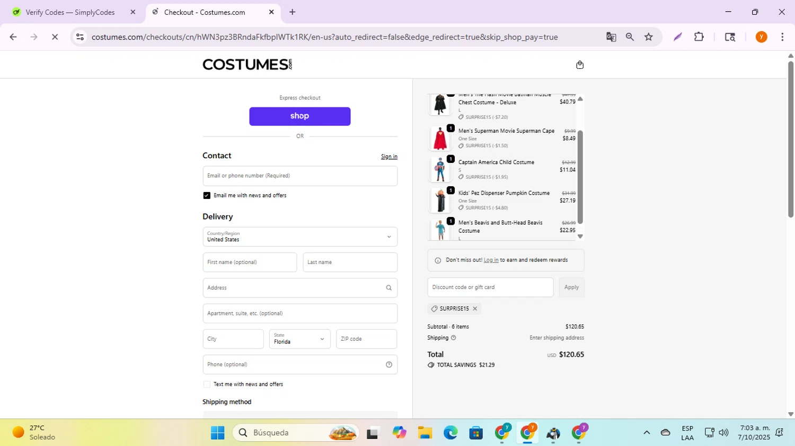Click the City input field

coord(233,339)
